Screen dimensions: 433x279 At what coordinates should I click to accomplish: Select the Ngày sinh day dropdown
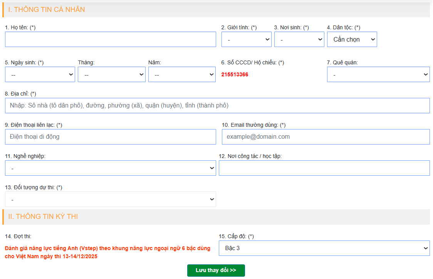(40, 74)
